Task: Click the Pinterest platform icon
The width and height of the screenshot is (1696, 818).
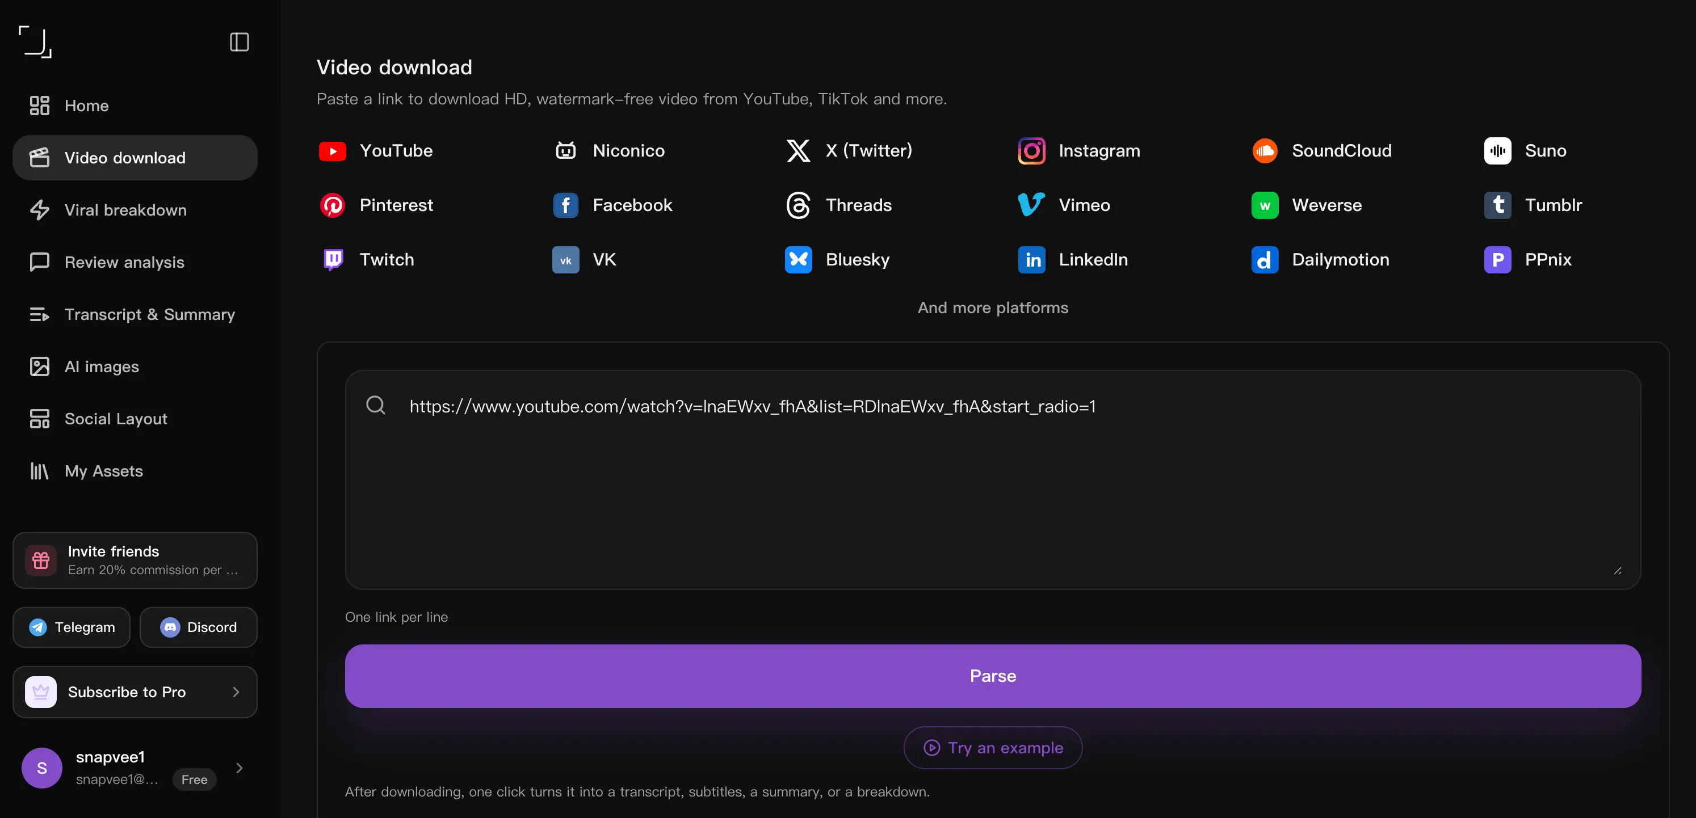Action: pyautogui.click(x=333, y=205)
